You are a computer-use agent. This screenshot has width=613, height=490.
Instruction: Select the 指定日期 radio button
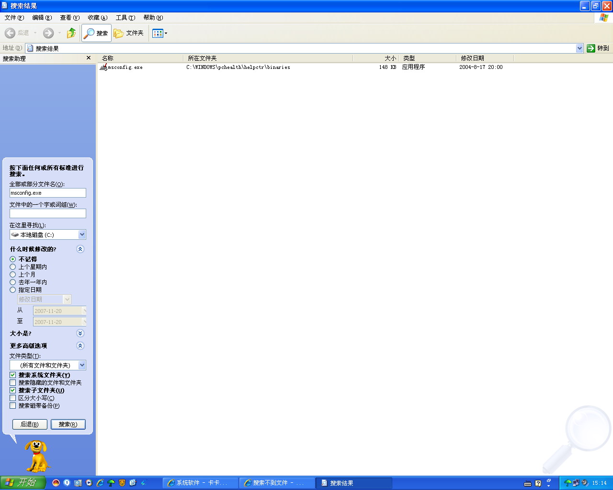13,290
